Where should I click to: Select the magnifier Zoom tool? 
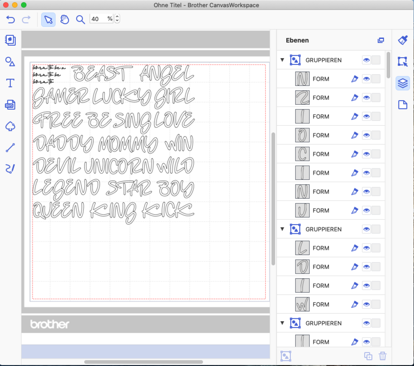(80, 19)
